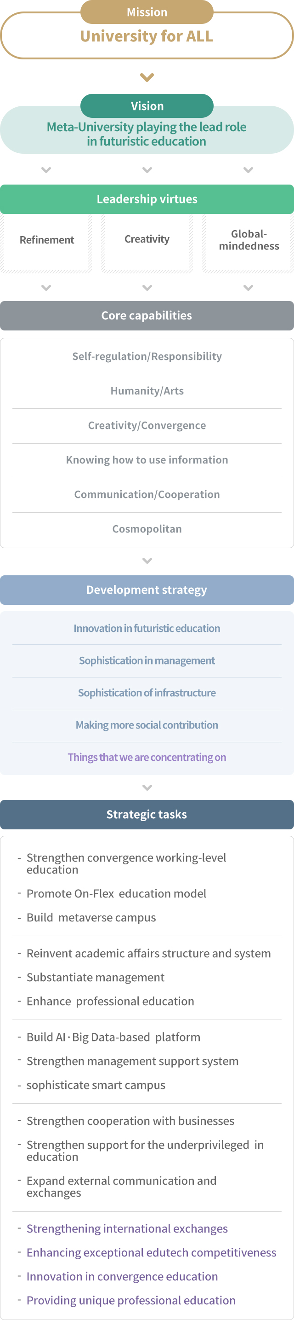This screenshot has height=1320, width=294.
Task: Select the Global-mindedness virtue box
Action: click(x=249, y=243)
